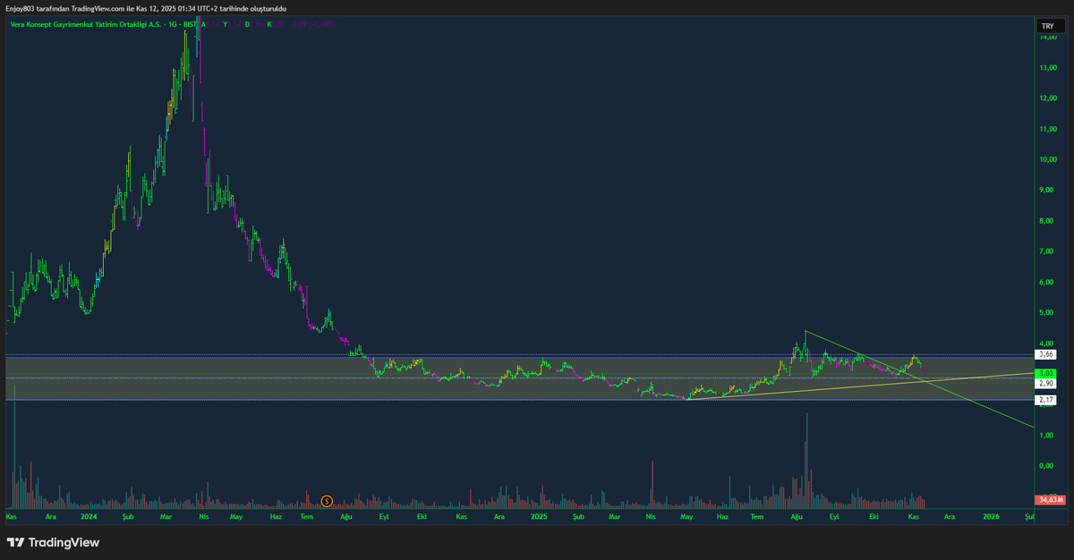Click the TradingView logo at bottom left
Image resolution: width=1074 pixels, height=560 pixels.
click(x=53, y=542)
